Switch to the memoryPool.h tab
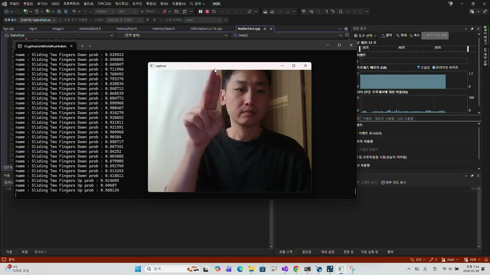This screenshot has height=275, width=490. [127, 29]
